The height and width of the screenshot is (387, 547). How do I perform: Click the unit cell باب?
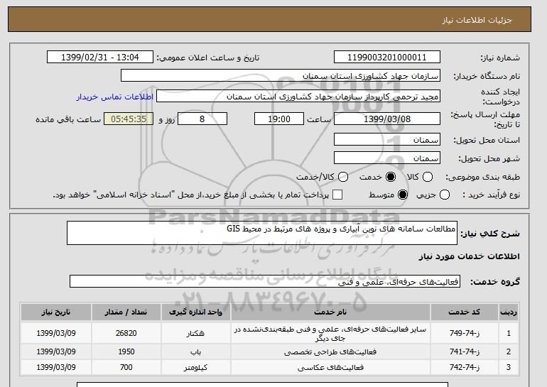click(x=195, y=351)
